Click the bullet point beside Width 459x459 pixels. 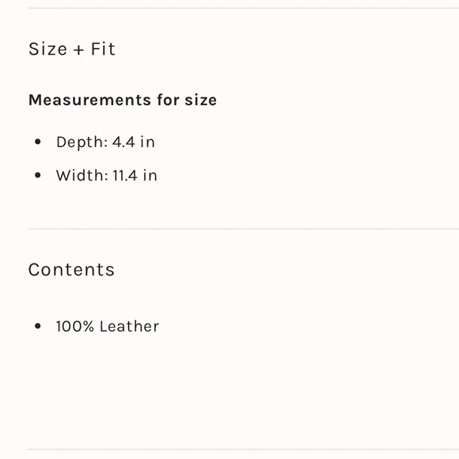click(38, 176)
